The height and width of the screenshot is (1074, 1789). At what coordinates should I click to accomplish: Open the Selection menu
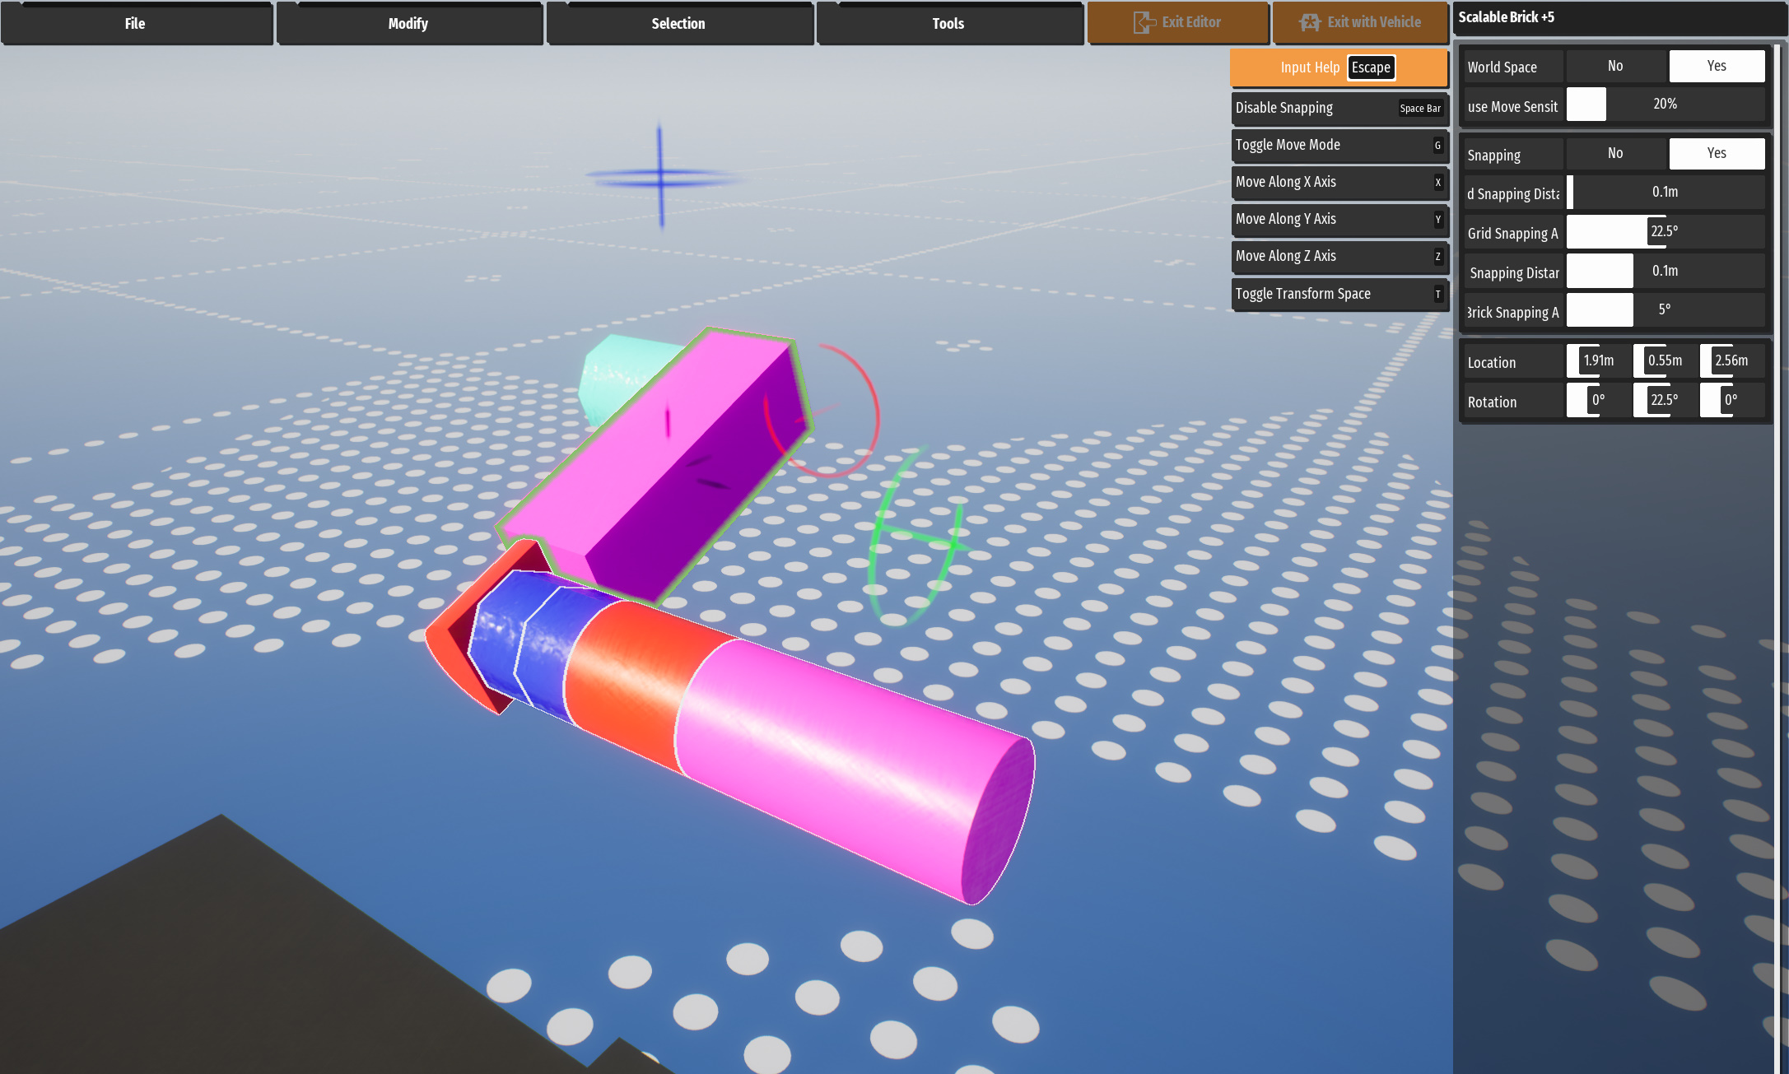(x=678, y=24)
